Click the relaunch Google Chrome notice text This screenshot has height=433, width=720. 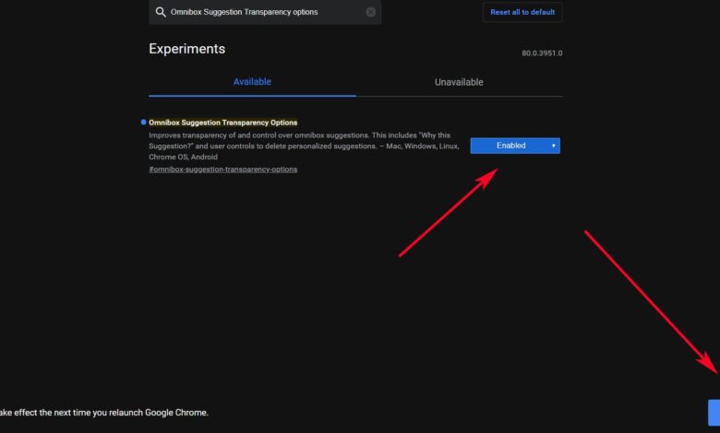pos(103,412)
